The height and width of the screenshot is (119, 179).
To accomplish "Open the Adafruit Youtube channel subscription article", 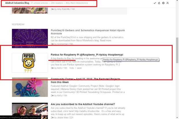I will [x=83, y=104].
